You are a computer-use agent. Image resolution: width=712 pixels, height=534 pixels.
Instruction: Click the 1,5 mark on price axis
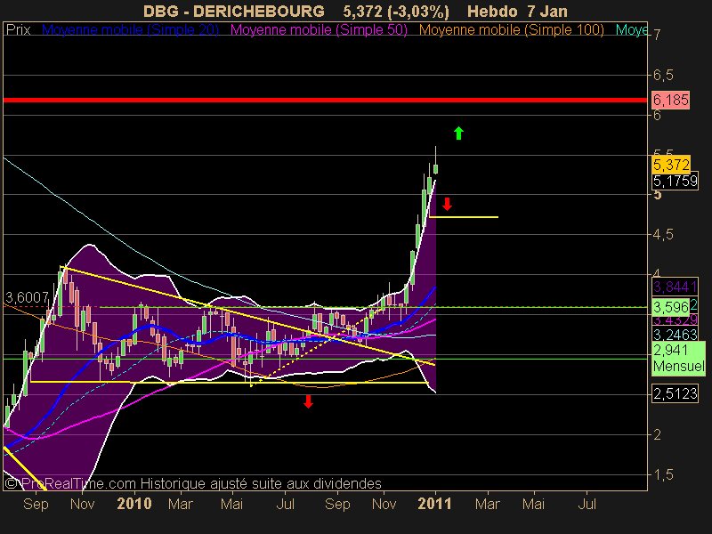[x=663, y=475]
